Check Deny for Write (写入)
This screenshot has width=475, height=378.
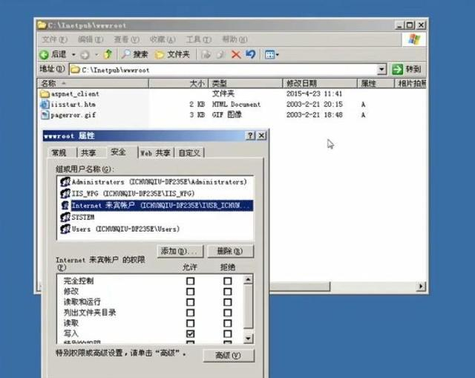click(x=228, y=333)
